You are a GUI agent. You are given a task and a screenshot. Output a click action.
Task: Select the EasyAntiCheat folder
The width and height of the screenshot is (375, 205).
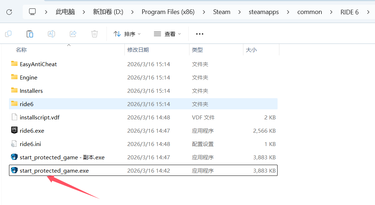(38, 64)
